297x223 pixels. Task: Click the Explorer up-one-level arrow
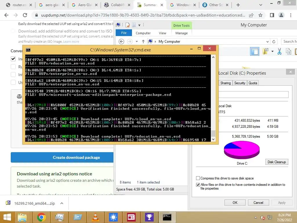pyautogui.click(x=143, y=41)
